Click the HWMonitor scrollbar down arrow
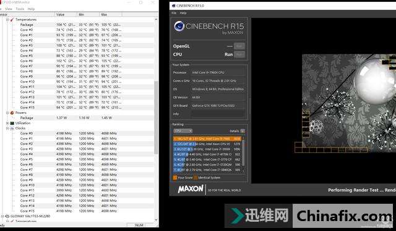Viewport: 396px width, 231px height. pyautogui.click(x=156, y=220)
